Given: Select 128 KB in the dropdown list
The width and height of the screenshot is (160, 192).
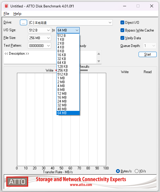Looking at the screenshot, I should [x=68, y=67].
